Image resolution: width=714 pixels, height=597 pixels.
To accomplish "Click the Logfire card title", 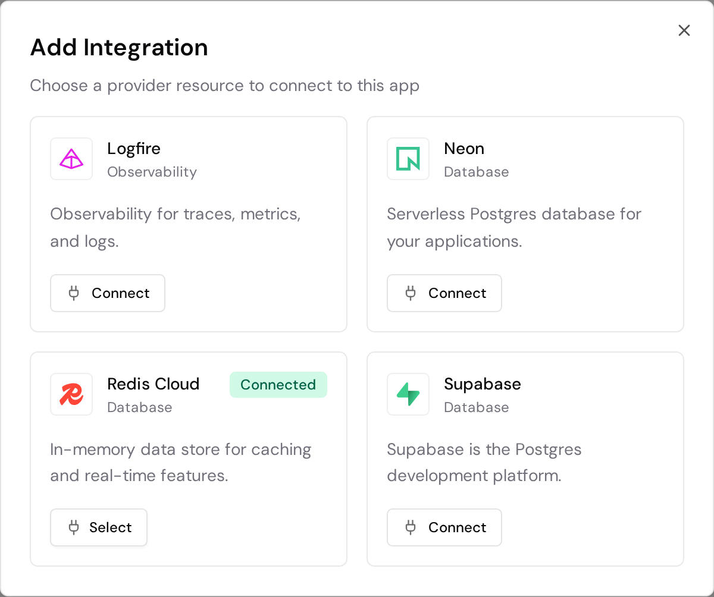I will click(134, 149).
